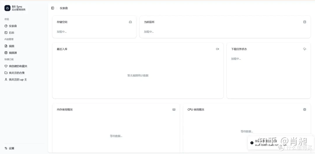Viewport: 315px width, 154px height.
Task: Click the CPU chip icon on CPU 使用情况
Action: point(304,110)
